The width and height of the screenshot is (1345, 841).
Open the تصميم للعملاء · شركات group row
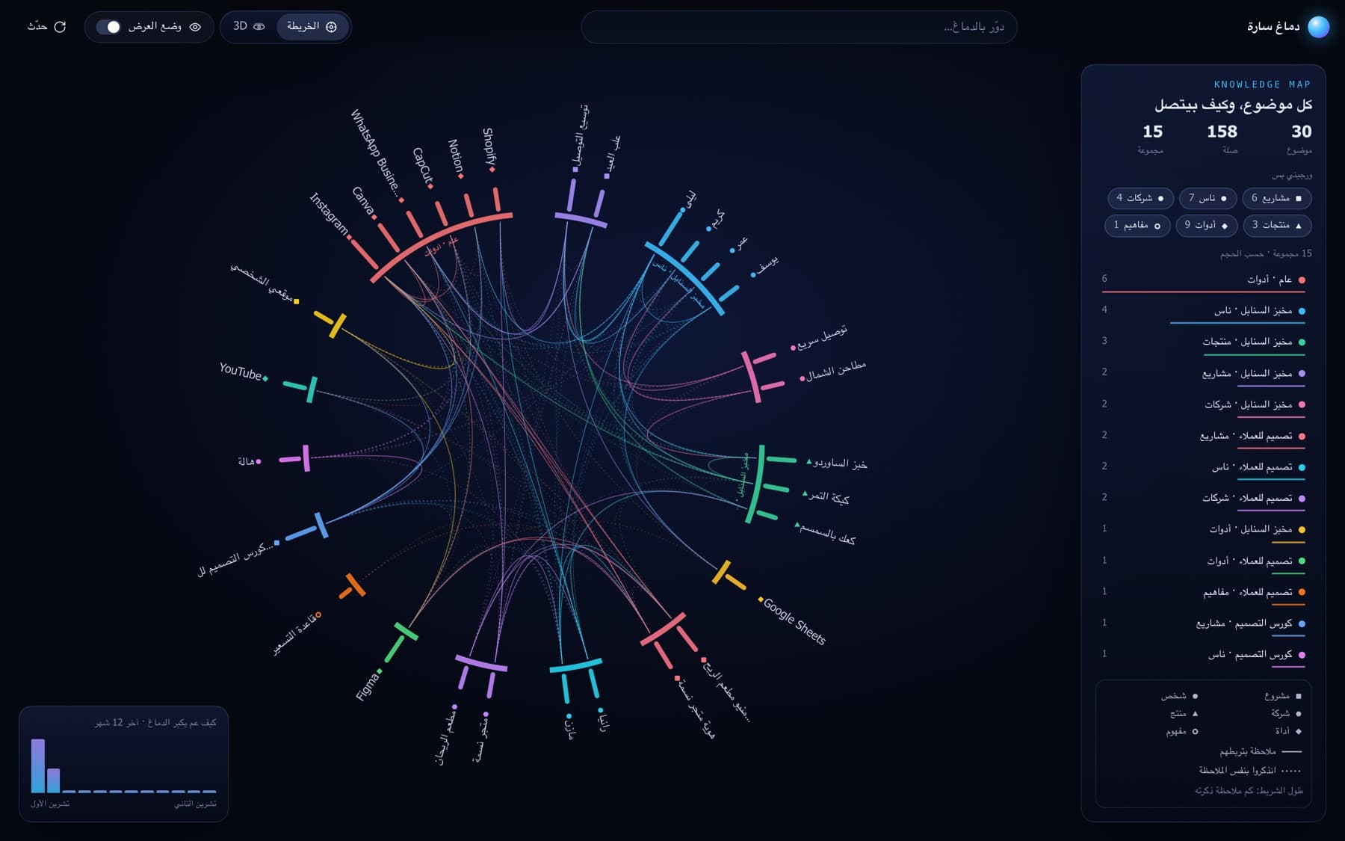pos(1203,500)
